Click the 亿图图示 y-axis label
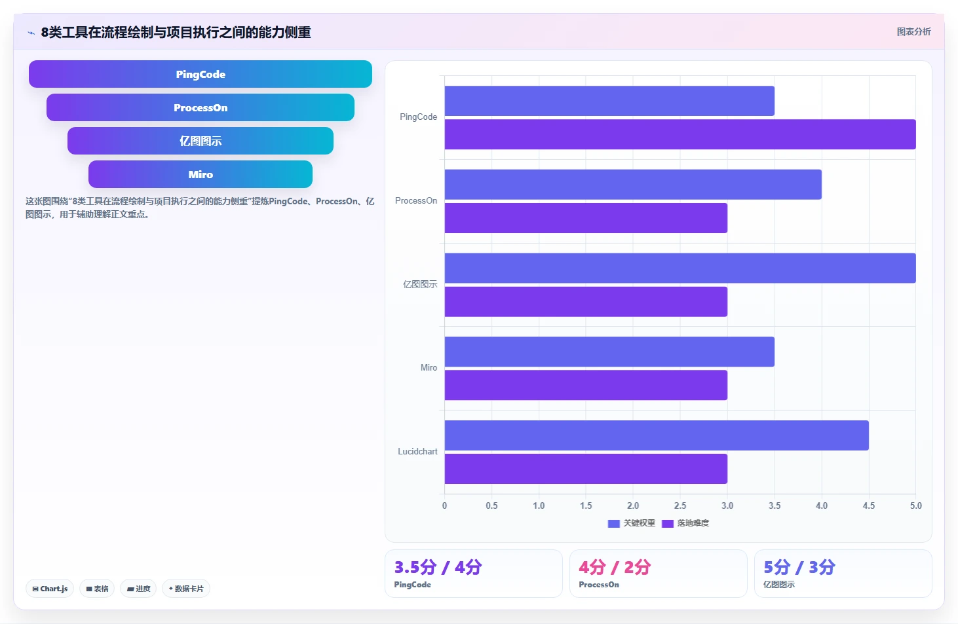The height and width of the screenshot is (624, 958). click(x=420, y=284)
